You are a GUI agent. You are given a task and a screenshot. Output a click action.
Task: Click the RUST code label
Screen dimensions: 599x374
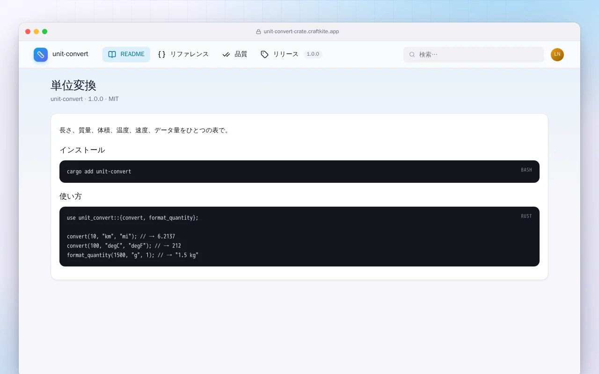pyautogui.click(x=526, y=216)
